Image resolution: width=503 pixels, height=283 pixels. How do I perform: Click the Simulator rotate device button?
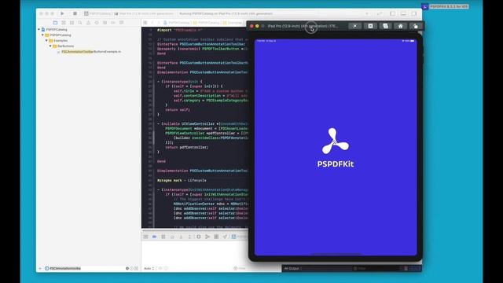(416, 26)
